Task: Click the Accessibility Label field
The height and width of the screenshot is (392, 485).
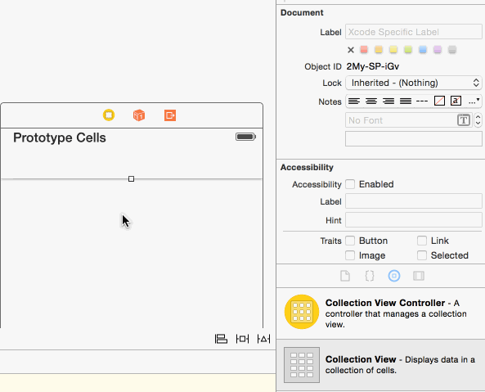Action: pyautogui.click(x=414, y=201)
